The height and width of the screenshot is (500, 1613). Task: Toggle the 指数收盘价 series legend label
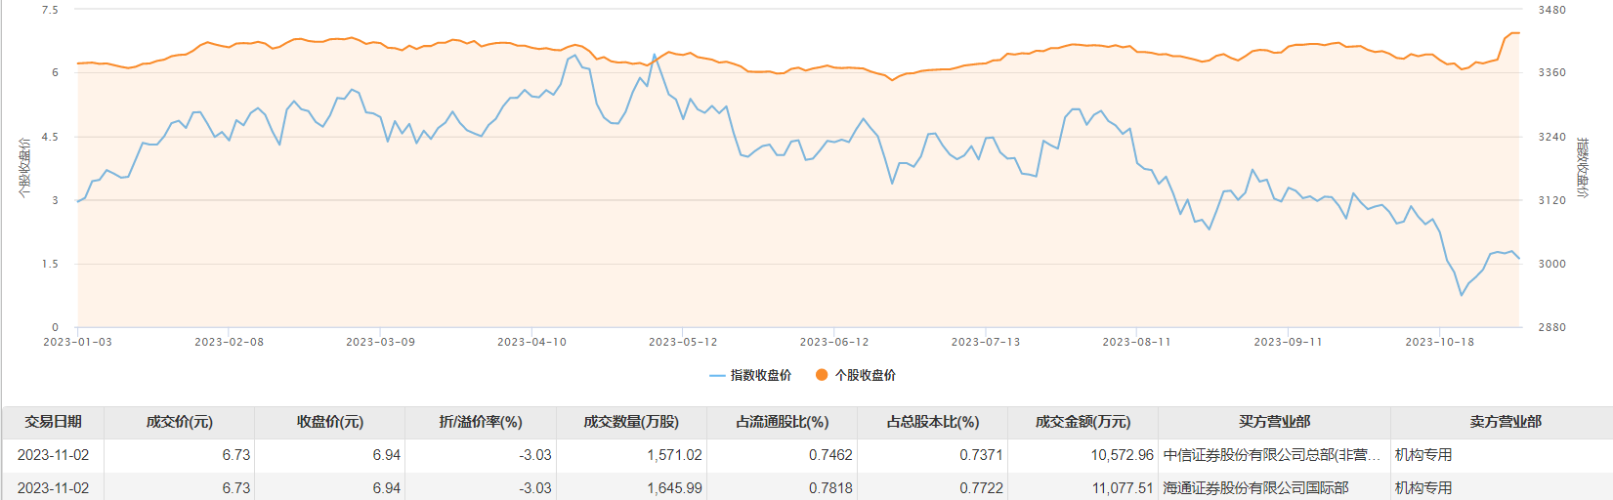[x=761, y=375]
